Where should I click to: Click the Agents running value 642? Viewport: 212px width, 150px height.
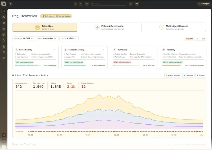pos(19,87)
